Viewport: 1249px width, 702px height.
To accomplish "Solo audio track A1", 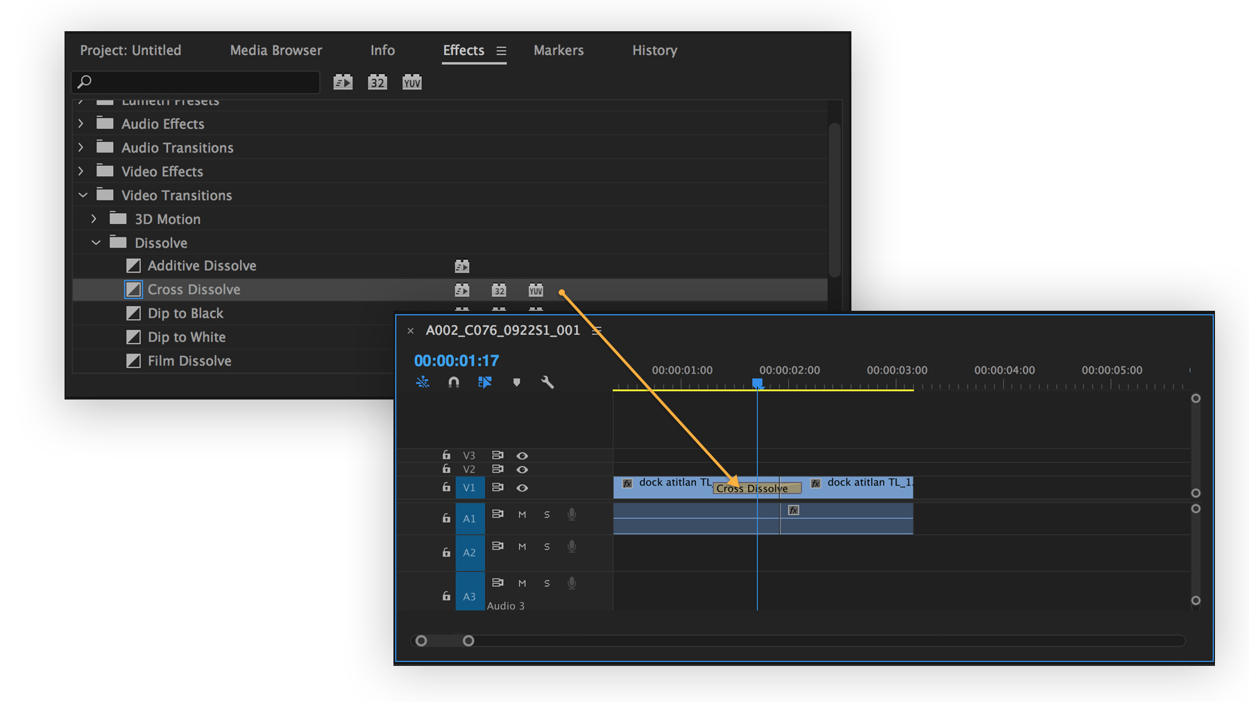I will (547, 514).
